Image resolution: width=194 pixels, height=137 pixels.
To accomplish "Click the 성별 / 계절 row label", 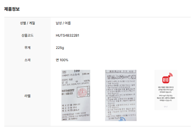I will tap(28, 23).
